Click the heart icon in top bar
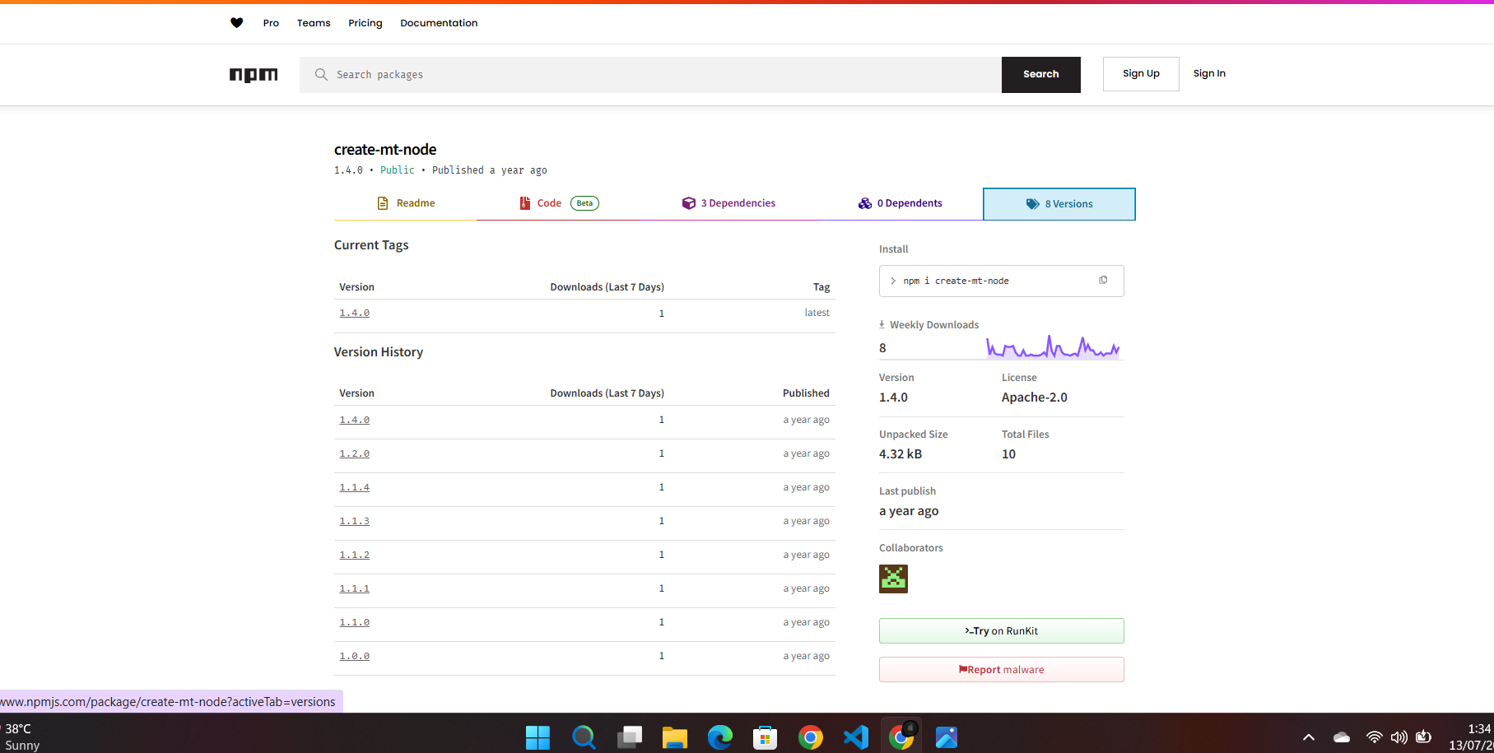This screenshot has height=753, width=1494. click(x=236, y=23)
